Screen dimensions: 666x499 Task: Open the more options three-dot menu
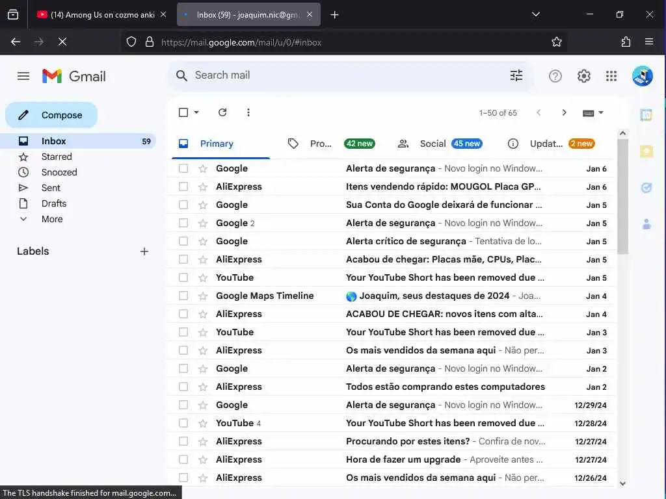coord(248,112)
